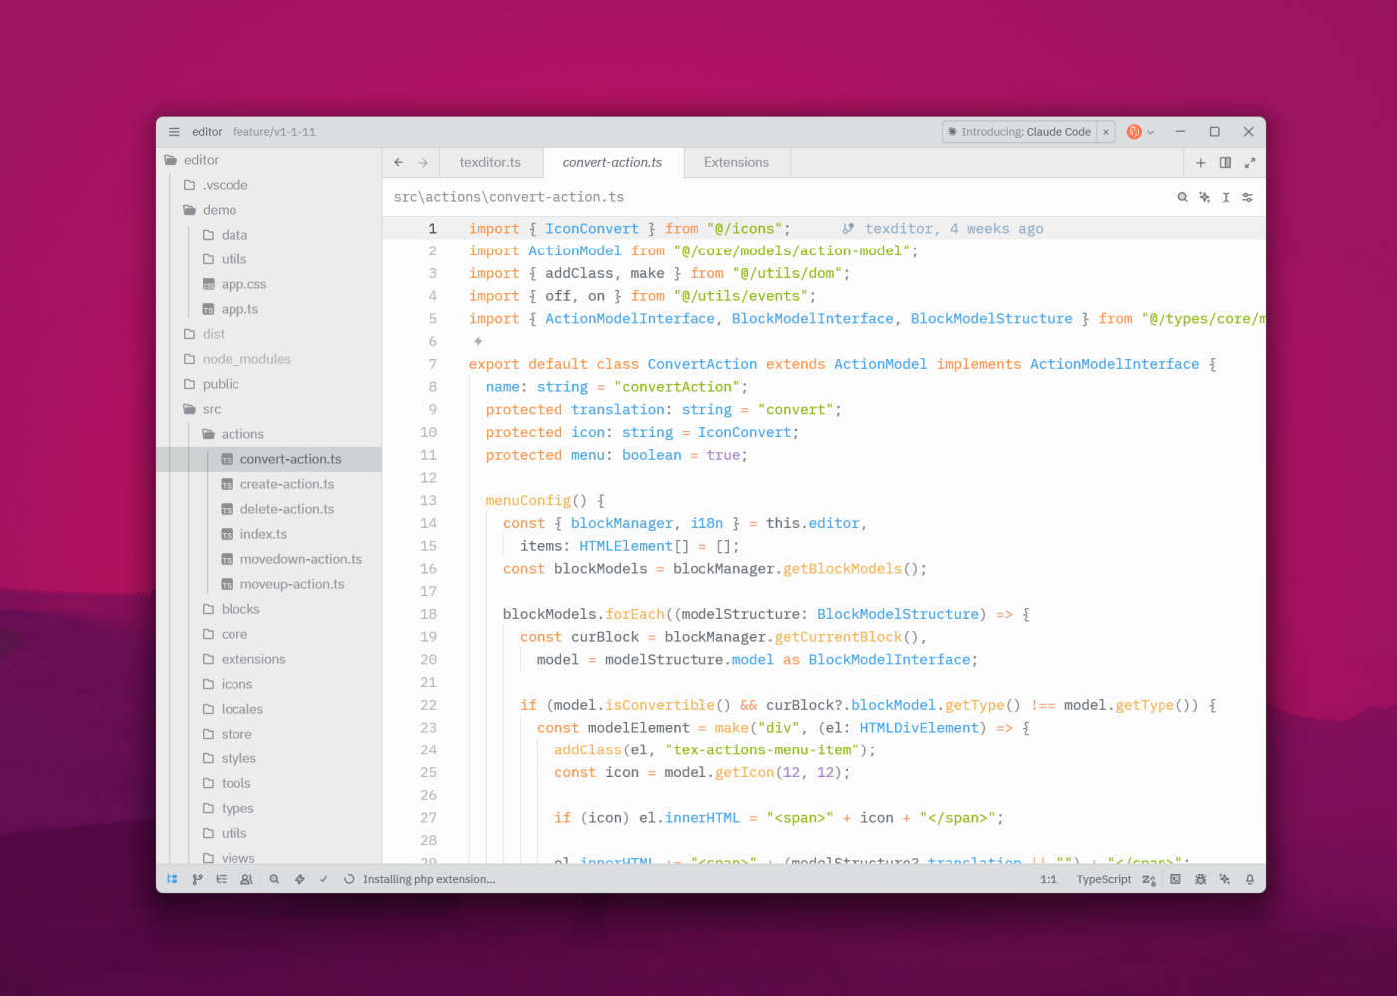
Task: Switch to the Extensions tab
Action: click(x=736, y=162)
